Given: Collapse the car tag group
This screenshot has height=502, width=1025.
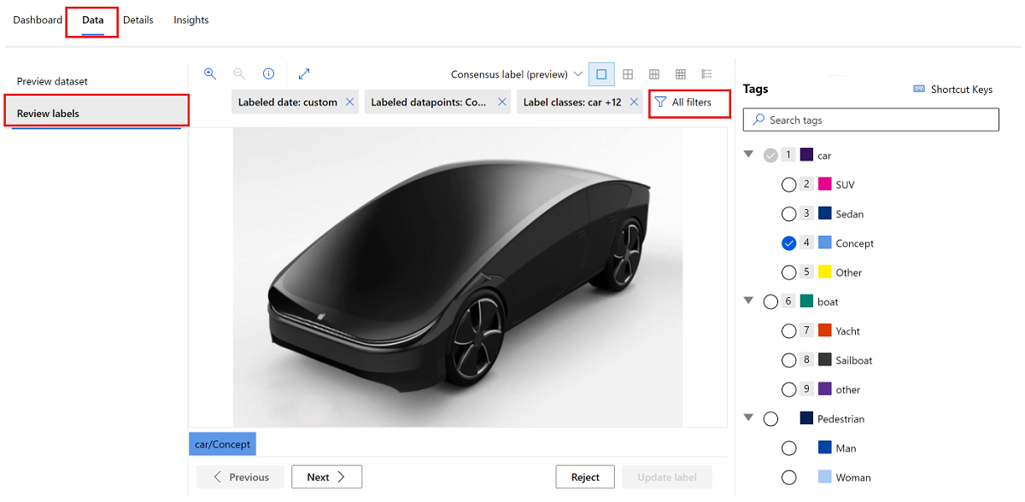Looking at the screenshot, I should (748, 155).
